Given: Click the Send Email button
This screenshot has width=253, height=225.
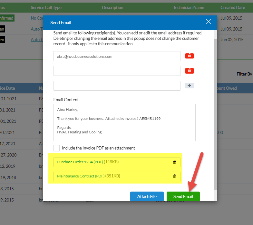Looking at the screenshot, I should [183, 196].
